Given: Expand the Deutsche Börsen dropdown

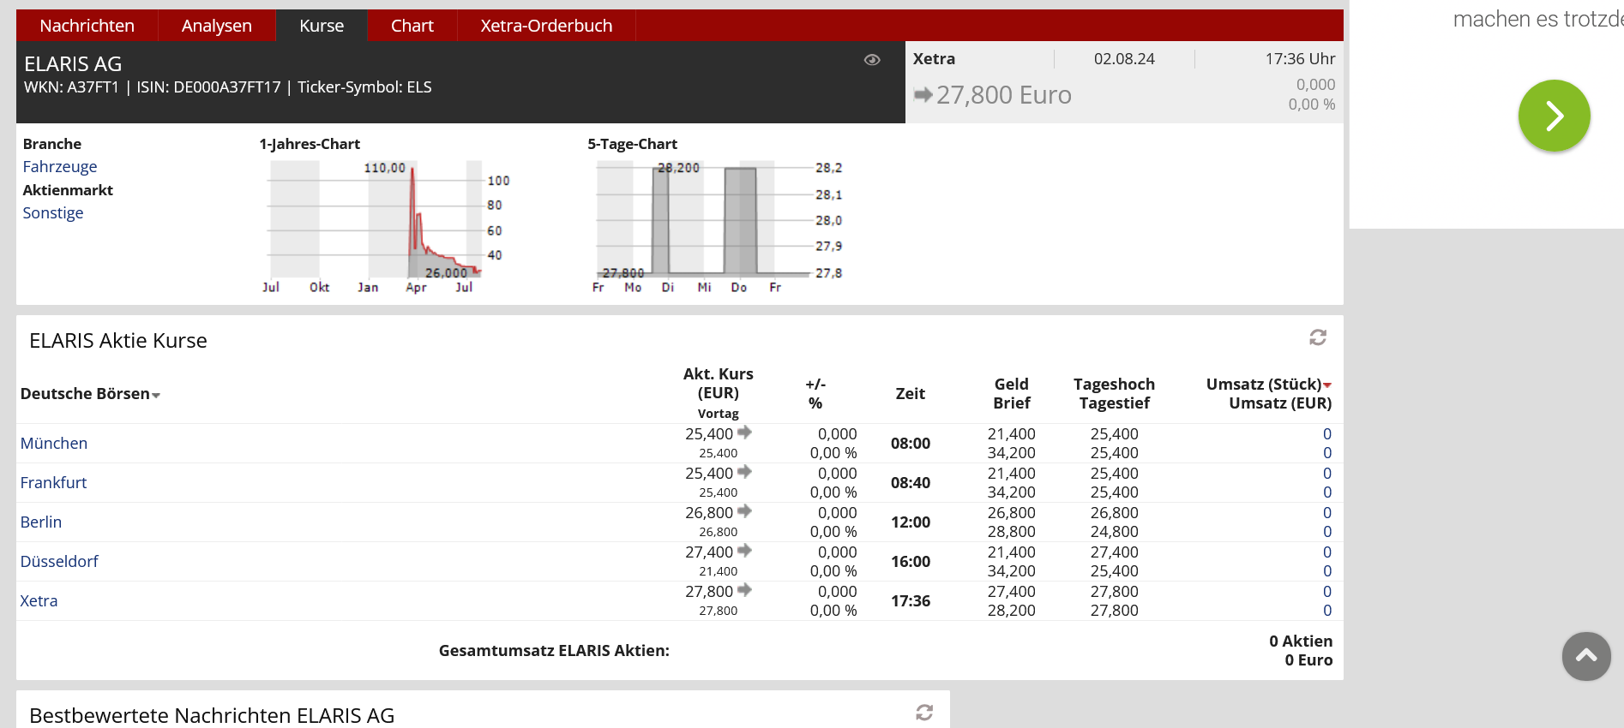Looking at the screenshot, I should pyautogui.click(x=156, y=395).
